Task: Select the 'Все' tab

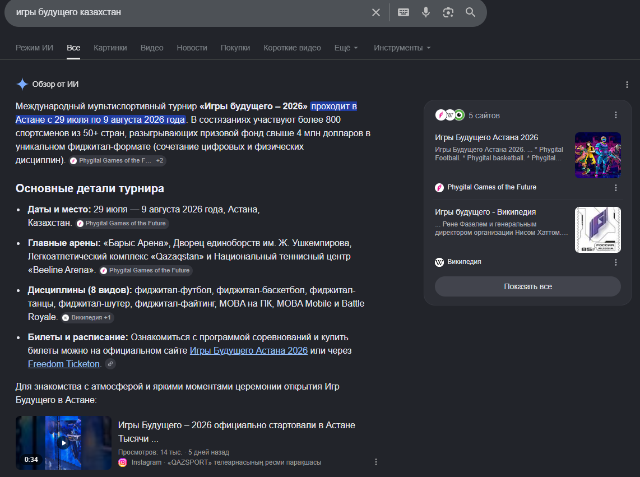Action: 73,48
